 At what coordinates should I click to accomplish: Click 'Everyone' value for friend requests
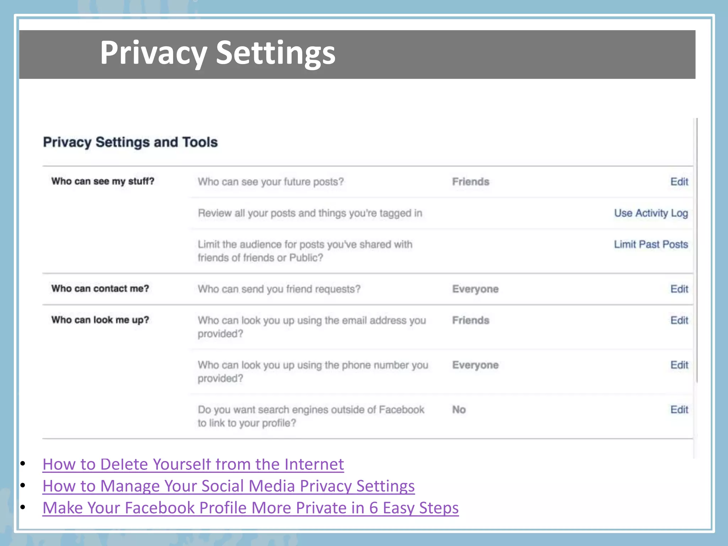tap(475, 289)
